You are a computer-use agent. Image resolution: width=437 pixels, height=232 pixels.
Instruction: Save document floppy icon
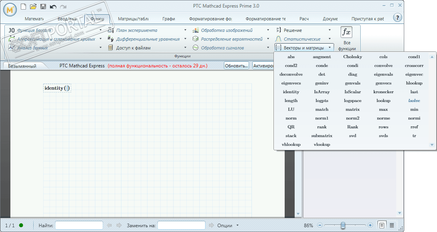[x=43, y=6]
